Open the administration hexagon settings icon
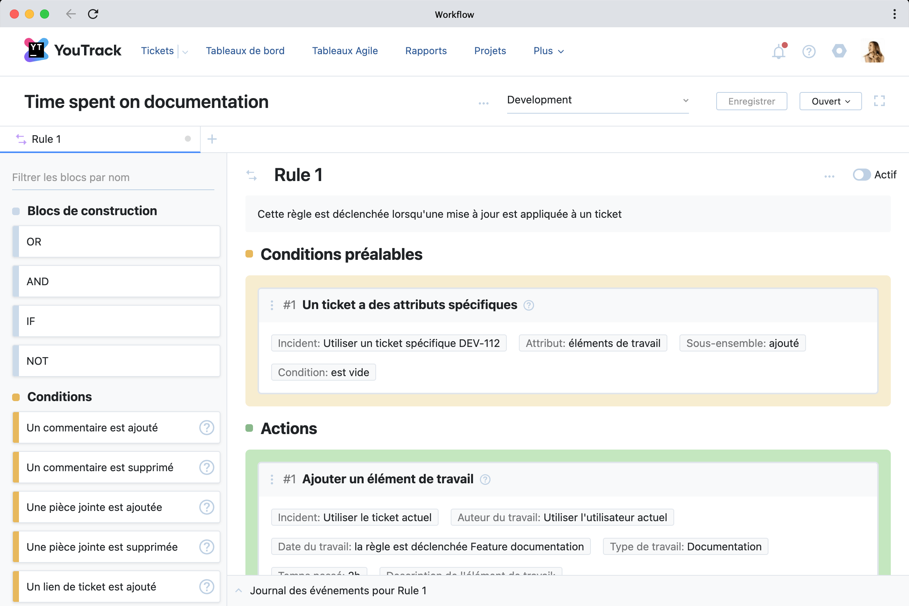The width and height of the screenshot is (909, 606). [839, 51]
